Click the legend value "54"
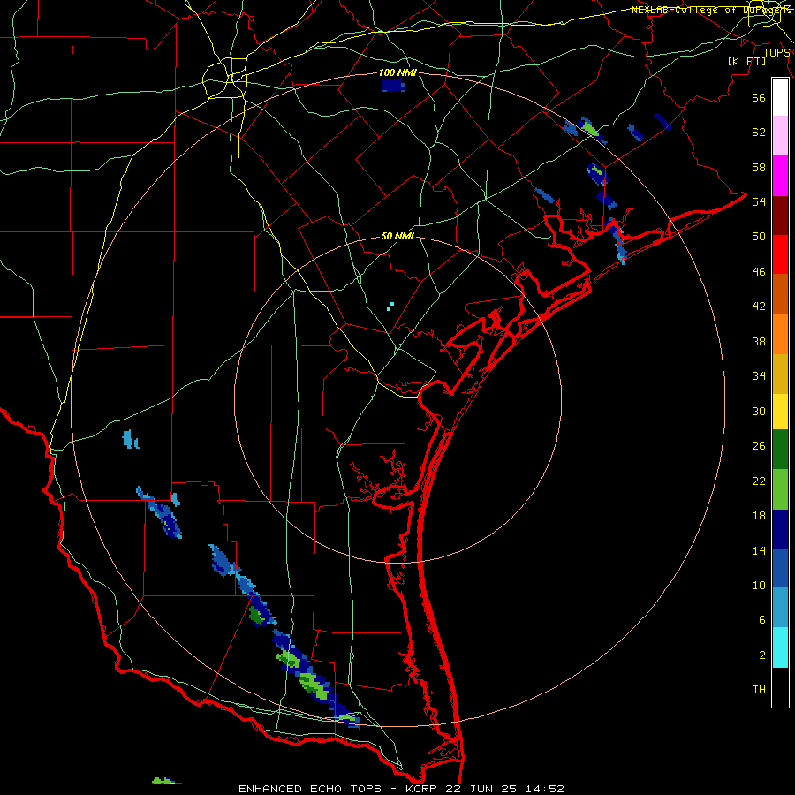Image resolution: width=795 pixels, height=795 pixels. tap(759, 201)
